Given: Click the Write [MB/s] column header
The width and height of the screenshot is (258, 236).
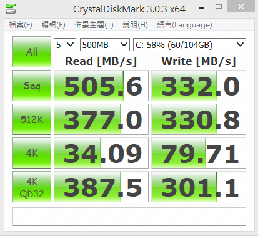Looking at the screenshot, I should pyautogui.click(x=199, y=61).
